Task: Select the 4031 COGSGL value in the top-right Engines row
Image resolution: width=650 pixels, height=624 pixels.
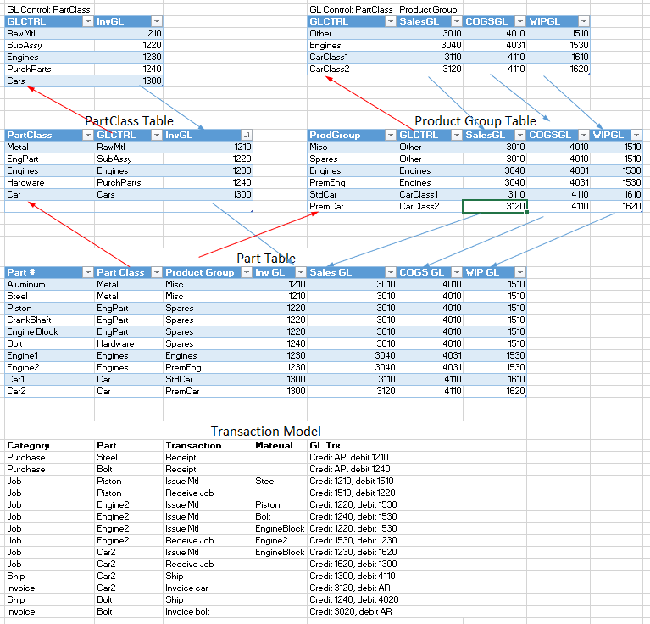Action: coord(495,45)
